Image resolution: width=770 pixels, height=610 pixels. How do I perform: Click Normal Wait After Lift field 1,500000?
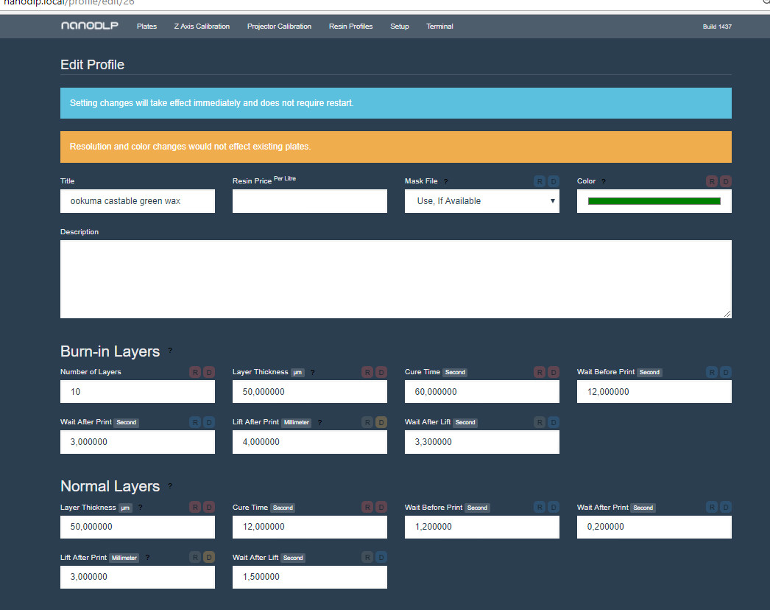(309, 577)
